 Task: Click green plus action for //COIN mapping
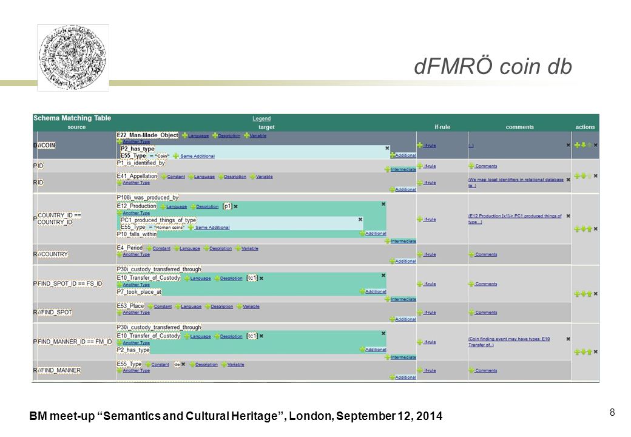pos(577,145)
